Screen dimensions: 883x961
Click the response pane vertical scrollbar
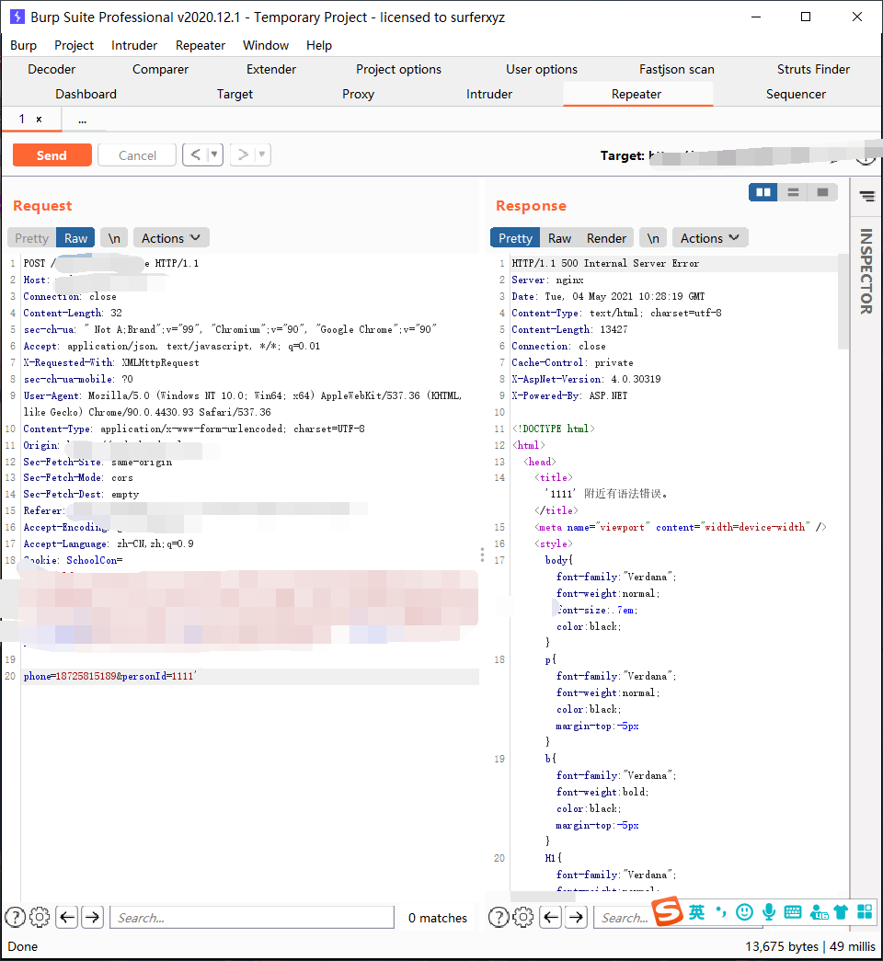[x=843, y=303]
